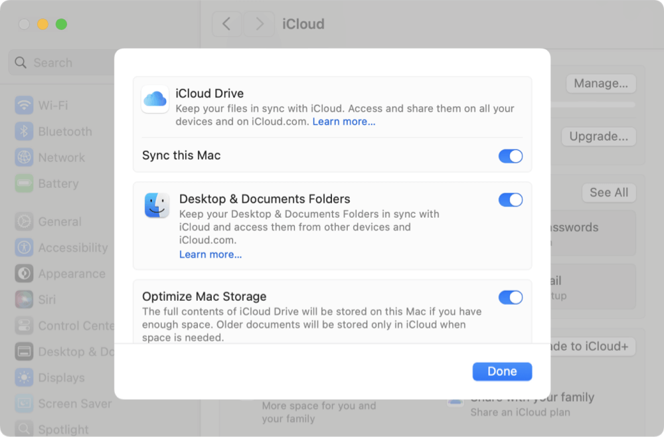Image resolution: width=664 pixels, height=437 pixels.
Task: Click the Spotlight magnifier icon in the sidebar
Action: [23, 428]
